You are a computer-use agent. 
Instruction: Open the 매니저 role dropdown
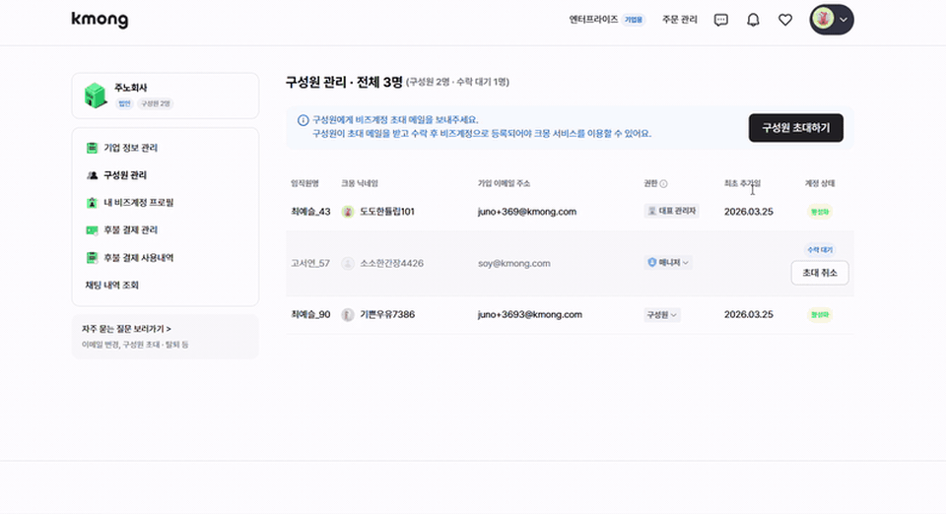668,262
